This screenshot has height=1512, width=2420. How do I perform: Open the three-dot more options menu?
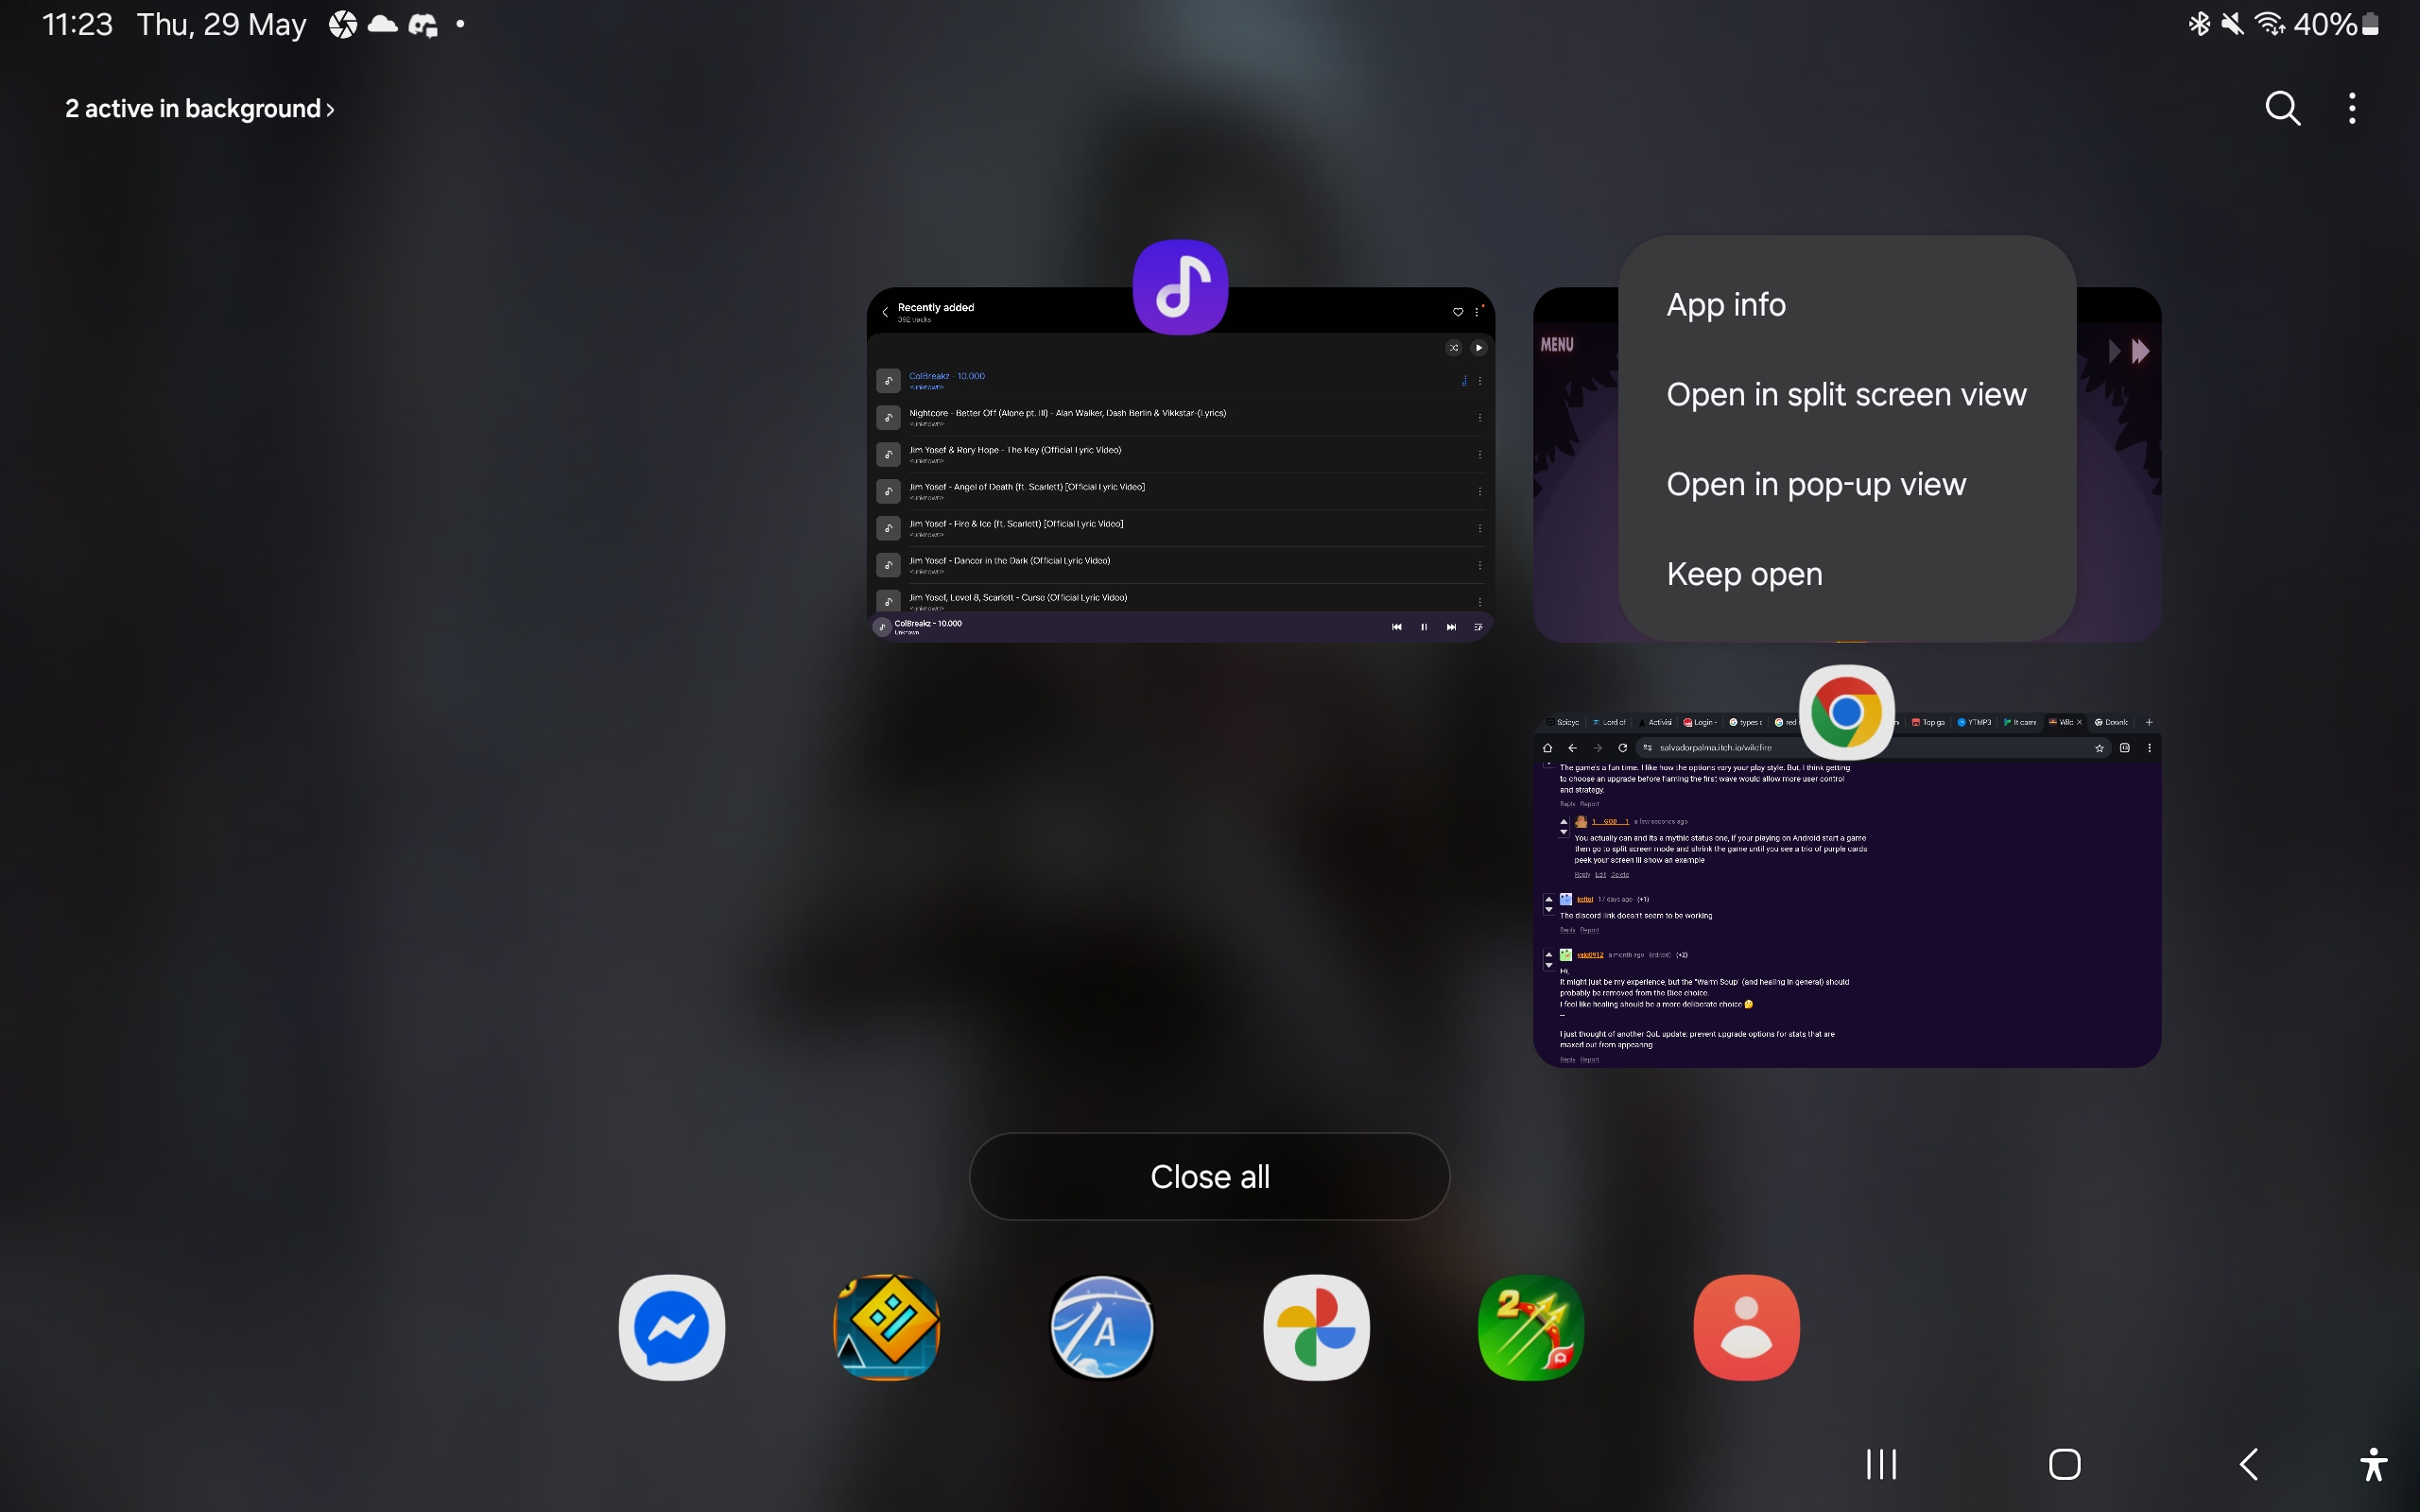click(x=2352, y=108)
